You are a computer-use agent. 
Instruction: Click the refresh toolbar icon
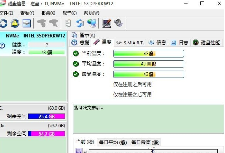click(4, 23)
